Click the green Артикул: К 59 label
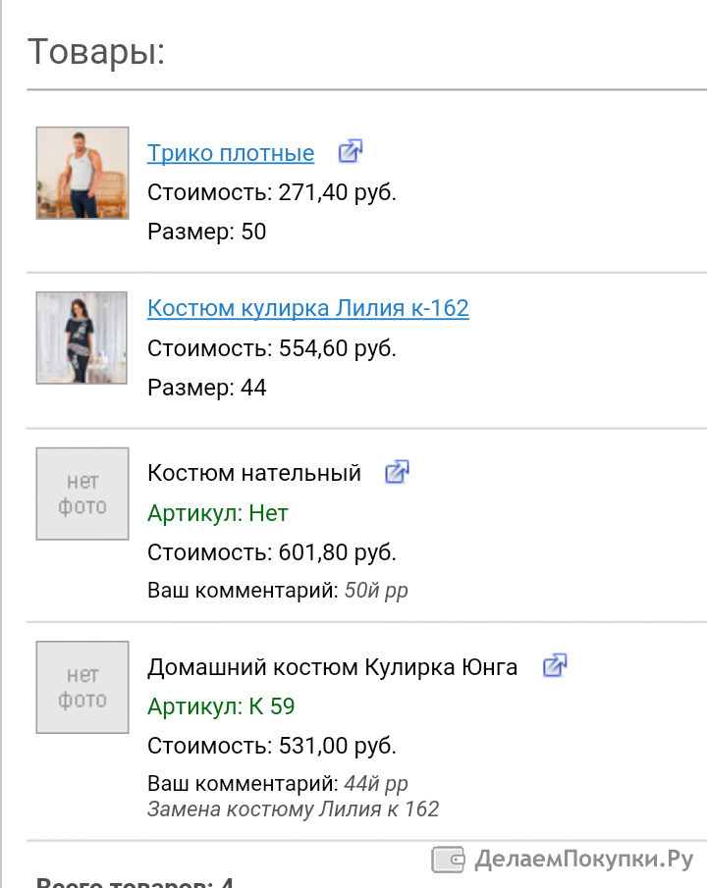The height and width of the screenshot is (888, 707). pyautogui.click(x=221, y=706)
